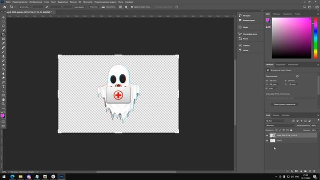Open the Character panel icon
Image resolution: width=320 pixels, height=180 pixels.
240,45
